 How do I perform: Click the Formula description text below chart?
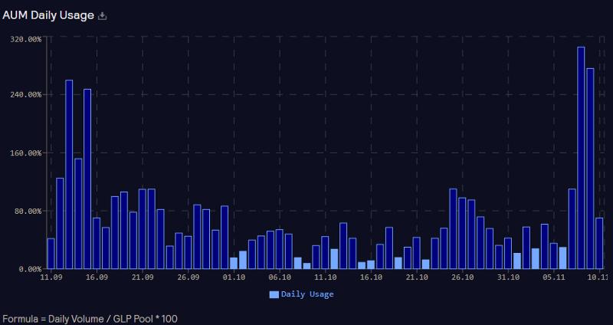[x=90, y=317]
